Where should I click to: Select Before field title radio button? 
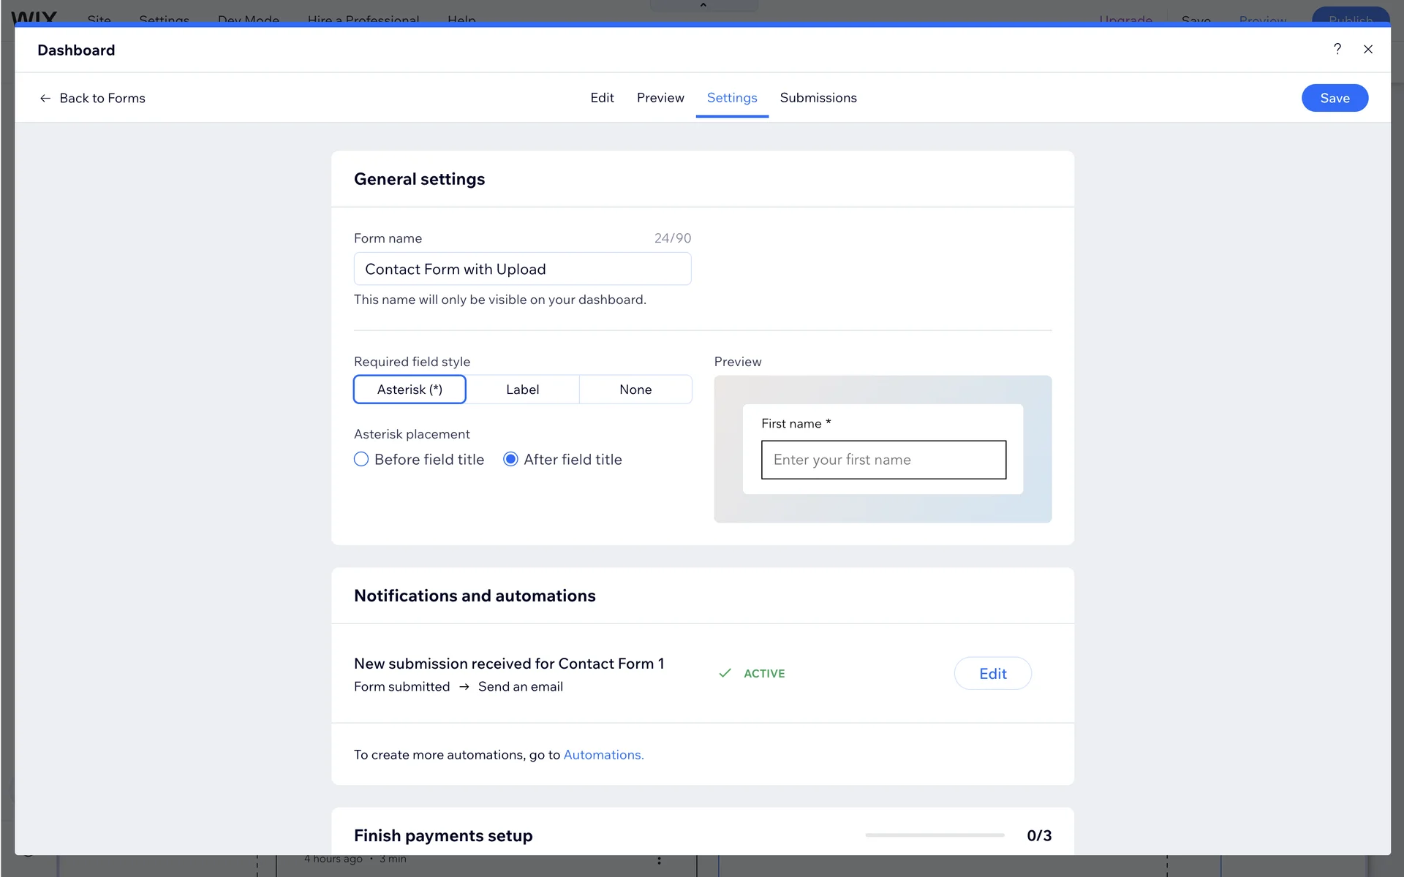[361, 460]
